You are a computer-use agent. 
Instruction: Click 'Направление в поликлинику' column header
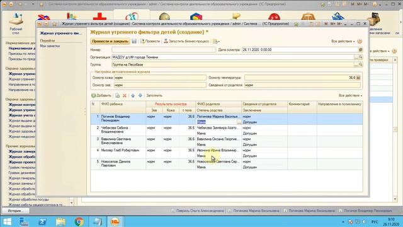(340, 104)
